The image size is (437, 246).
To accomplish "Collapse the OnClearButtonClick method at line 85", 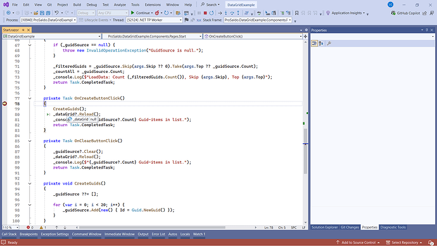I will (x=30, y=141).
